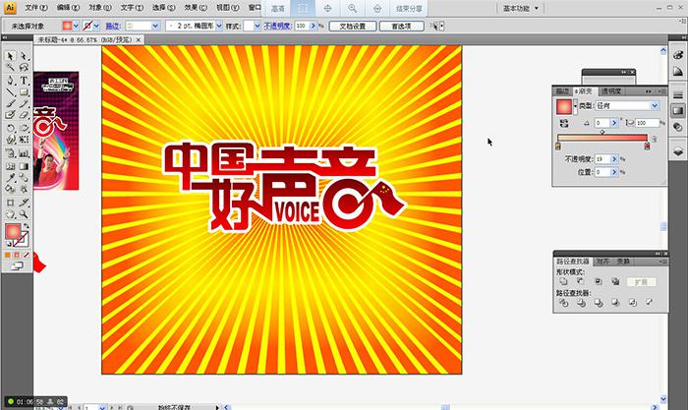
Task: Open the 效果(C) menu
Action: (196, 8)
